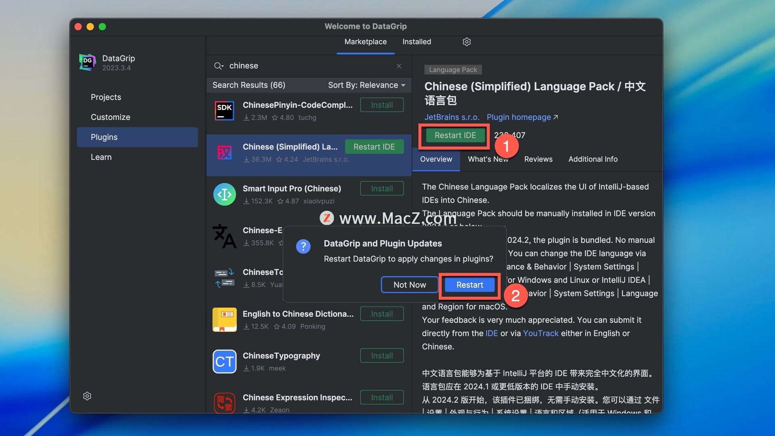Open Sort By: Relevance dropdown
Image resolution: width=775 pixels, height=436 pixels.
[x=367, y=85]
